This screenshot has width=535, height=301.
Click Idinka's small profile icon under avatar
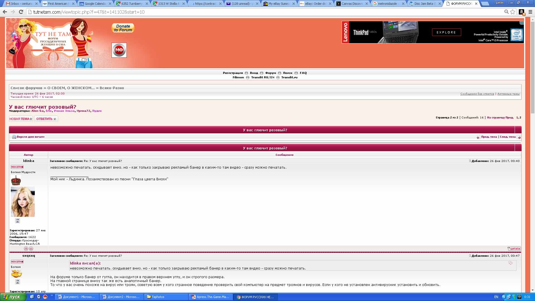[x=18, y=221]
